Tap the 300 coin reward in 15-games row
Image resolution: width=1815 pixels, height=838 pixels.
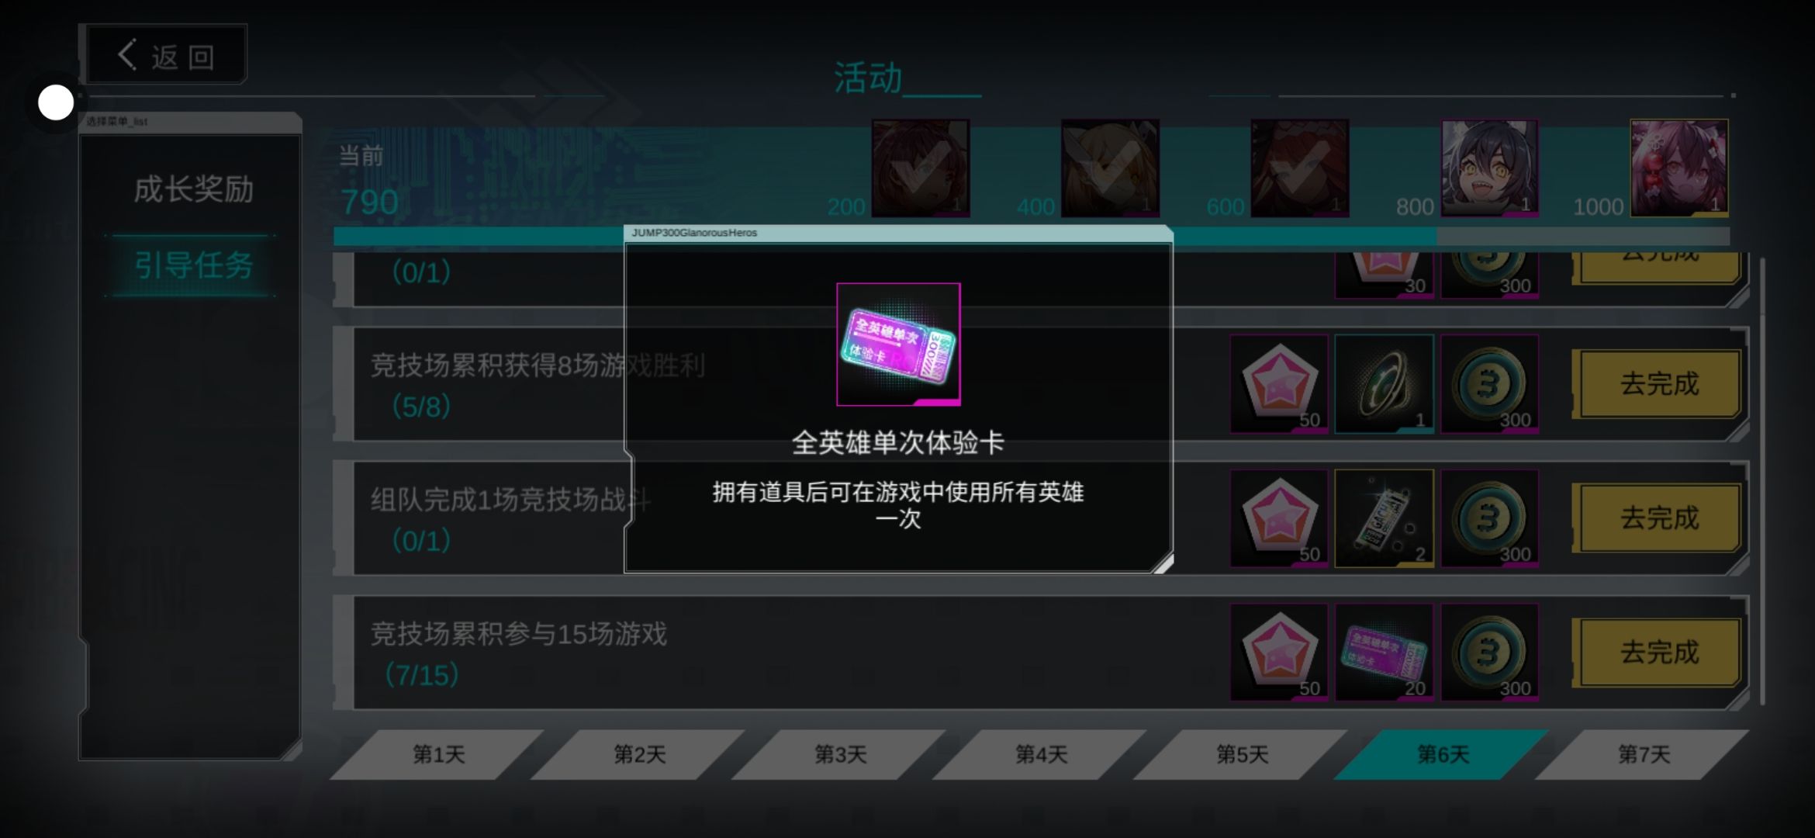point(1490,653)
